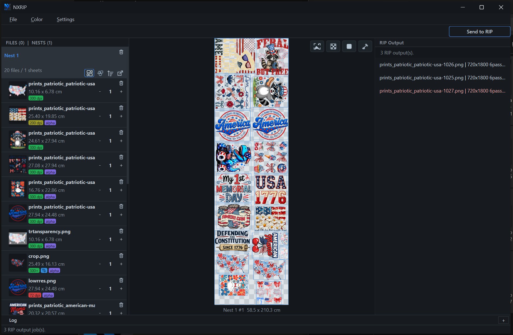This screenshot has height=335, width=513.
Task: Delete Nest 1 using its trash icon
Action: tap(121, 52)
